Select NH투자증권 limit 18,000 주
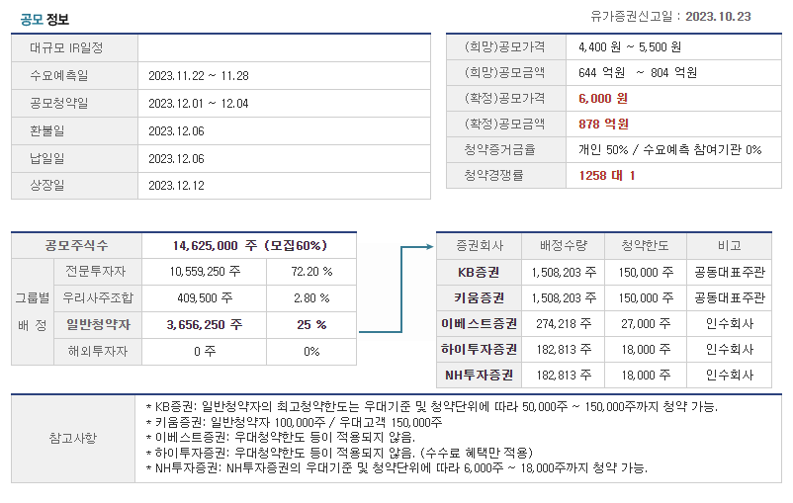Screen dimensions: 793x503 click(646, 376)
